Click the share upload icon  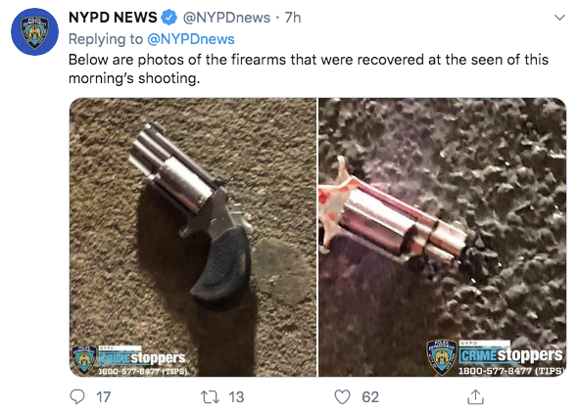pos(475,396)
